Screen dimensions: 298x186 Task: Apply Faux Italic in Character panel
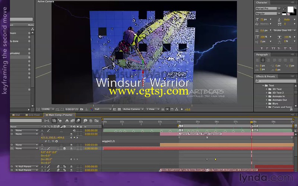click(x=267, y=48)
